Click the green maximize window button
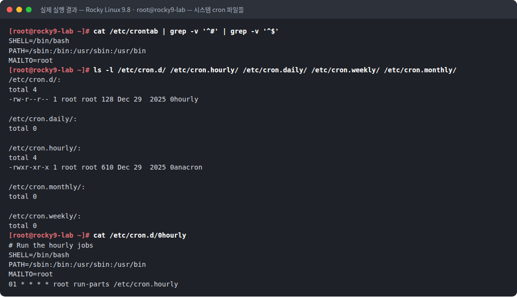 coord(29,10)
